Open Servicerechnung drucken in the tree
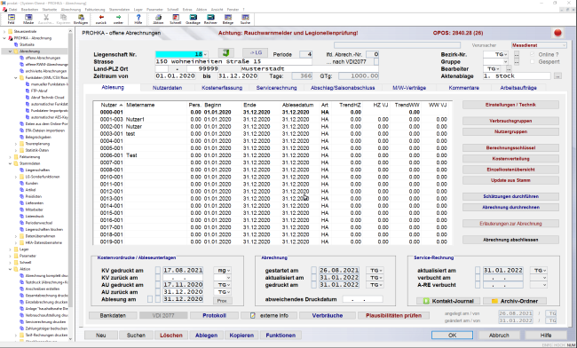This screenshot has height=348, width=577. click(x=45, y=322)
